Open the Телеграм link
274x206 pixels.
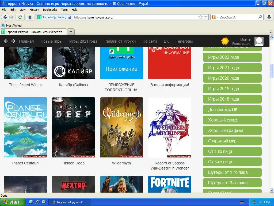[x=184, y=41]
